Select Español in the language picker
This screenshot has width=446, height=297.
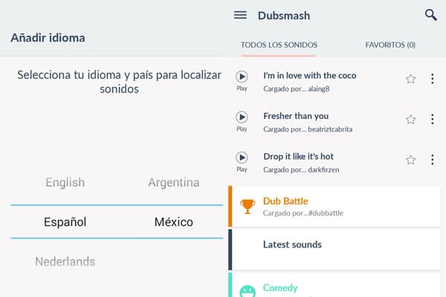coord(65,222)
